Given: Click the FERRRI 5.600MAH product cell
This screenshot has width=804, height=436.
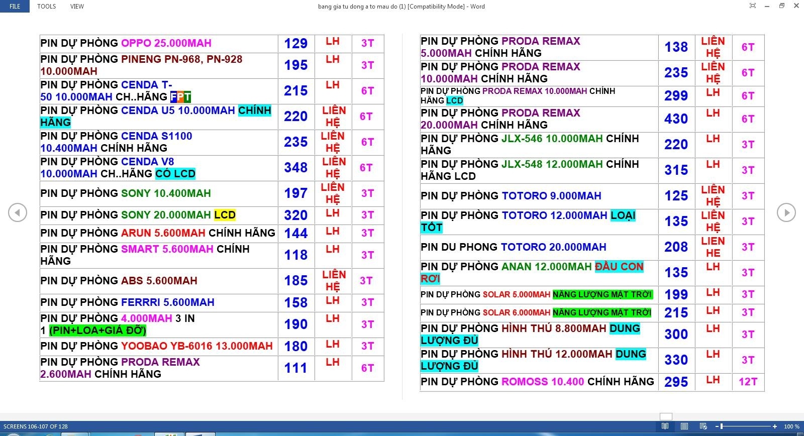Looking at the screenshot, I should (159, 302).
